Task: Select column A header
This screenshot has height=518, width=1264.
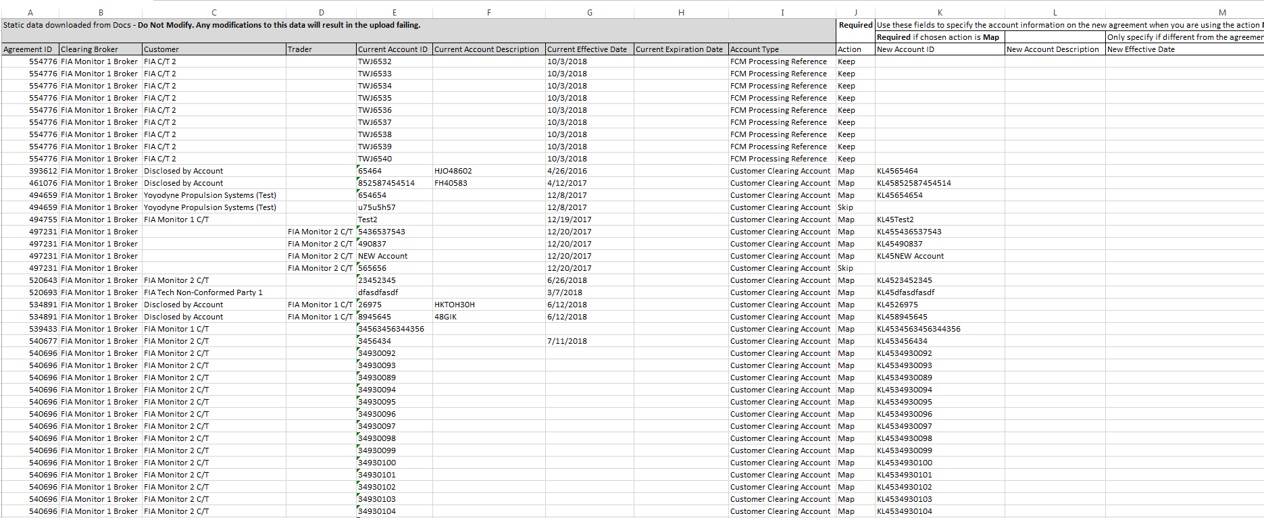Action: (30, 12)
